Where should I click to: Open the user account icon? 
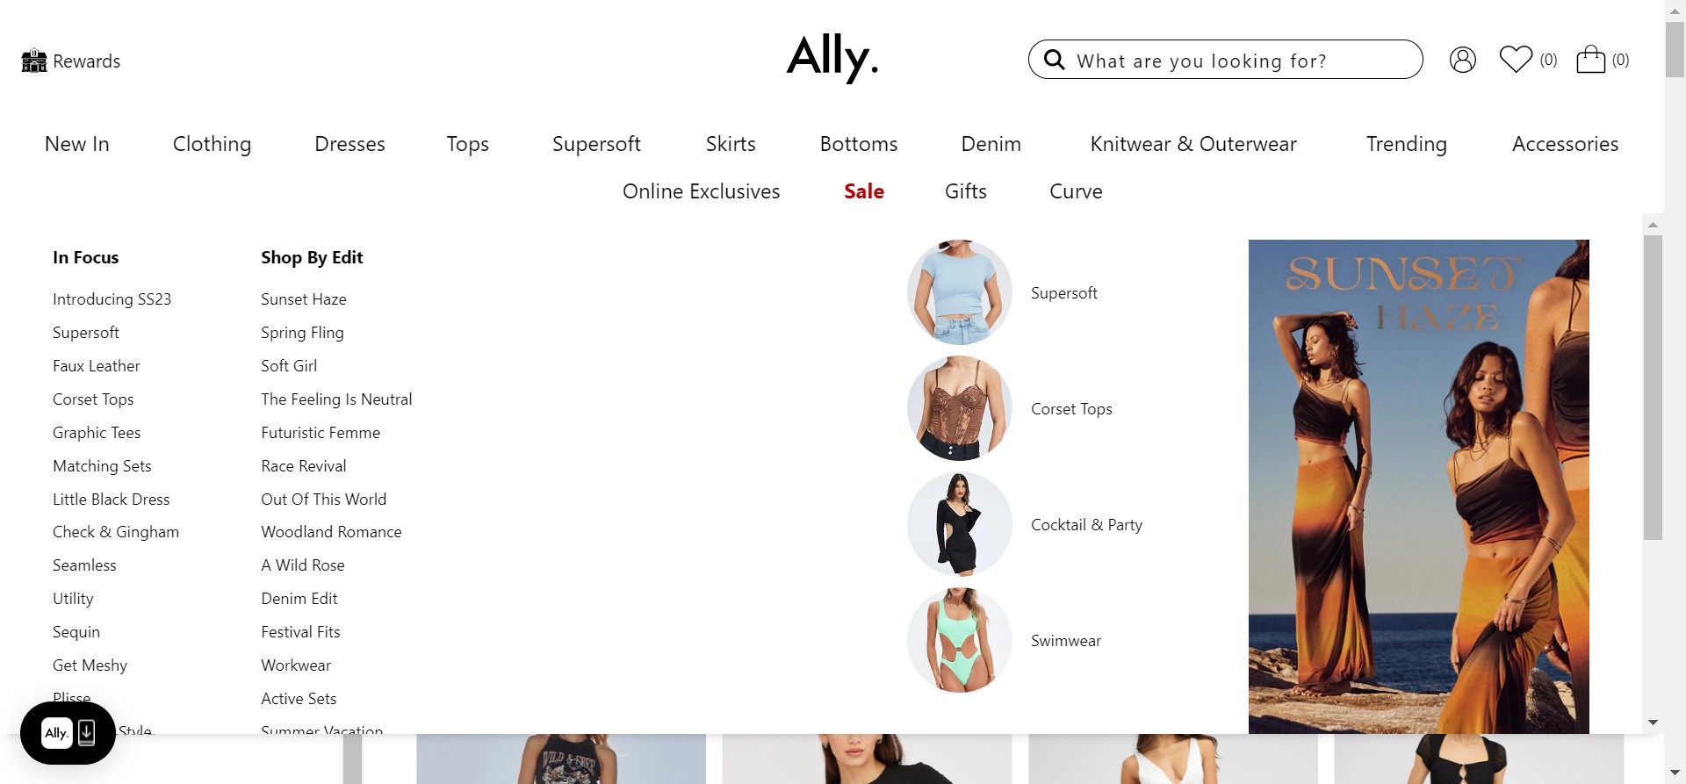click(x=1462, y=60)
